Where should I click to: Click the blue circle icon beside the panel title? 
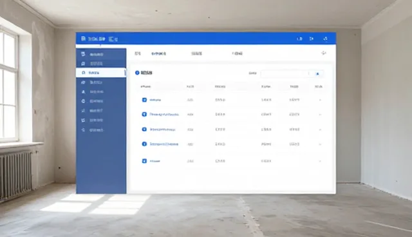pos(137,73)
